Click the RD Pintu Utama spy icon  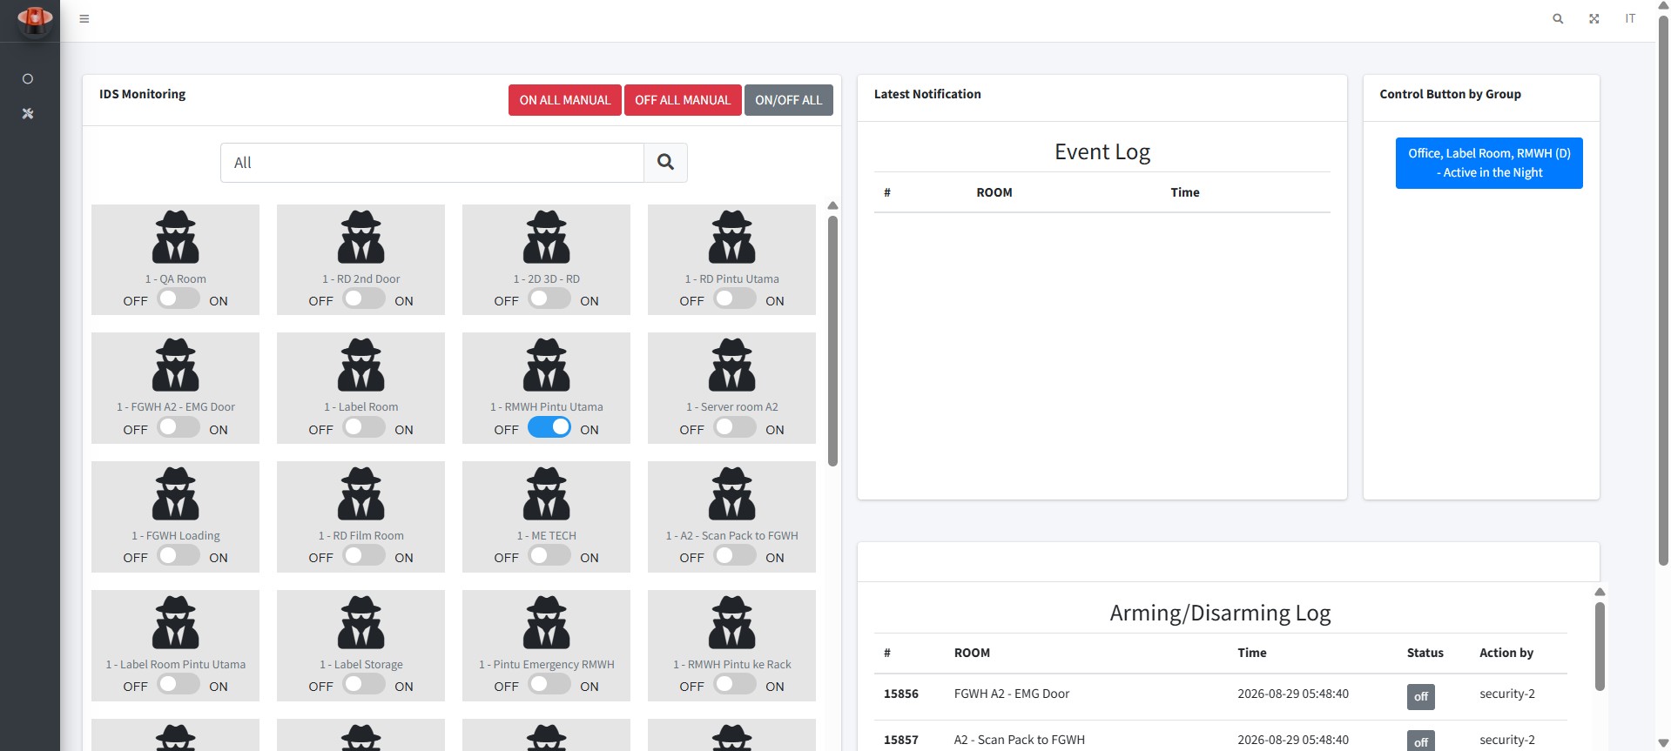tap(732, 237)
